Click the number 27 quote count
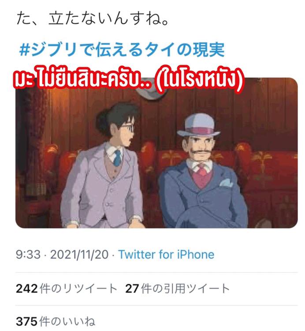The width and height of the screenshot is (305, 331). (132, 289)
